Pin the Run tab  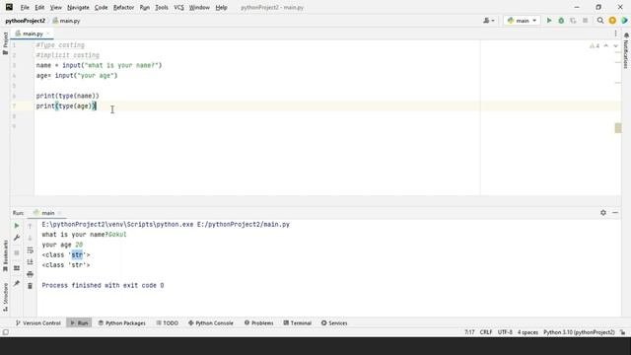[17, 283]
